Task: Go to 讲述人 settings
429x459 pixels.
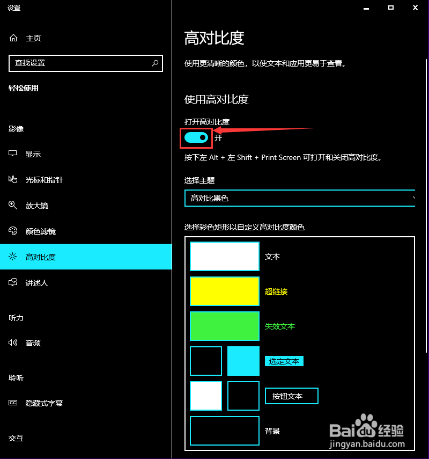Action: point(86,282)
